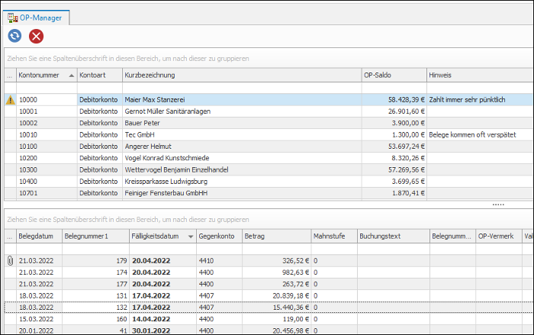Click the blue refresh icon

click(x=14, y=36)
